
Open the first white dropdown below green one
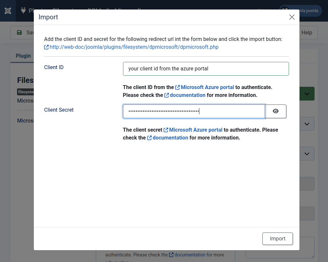click(307, 124)
